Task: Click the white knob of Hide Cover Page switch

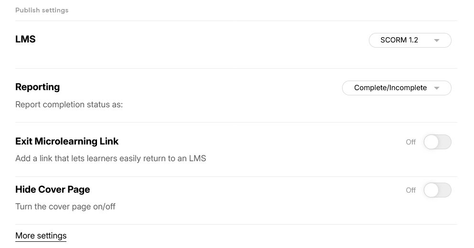Action: [431, 190]
